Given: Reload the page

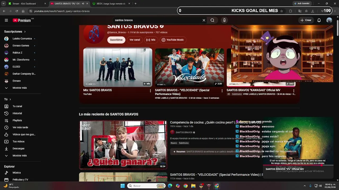Looking at the screenshot, I should coord(17,11).
